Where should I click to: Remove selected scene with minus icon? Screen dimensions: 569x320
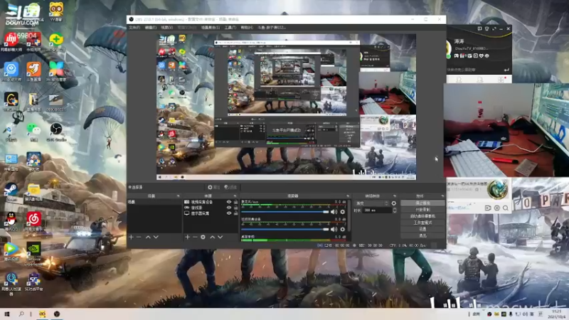pyautogui.click(x=139, y=237)
